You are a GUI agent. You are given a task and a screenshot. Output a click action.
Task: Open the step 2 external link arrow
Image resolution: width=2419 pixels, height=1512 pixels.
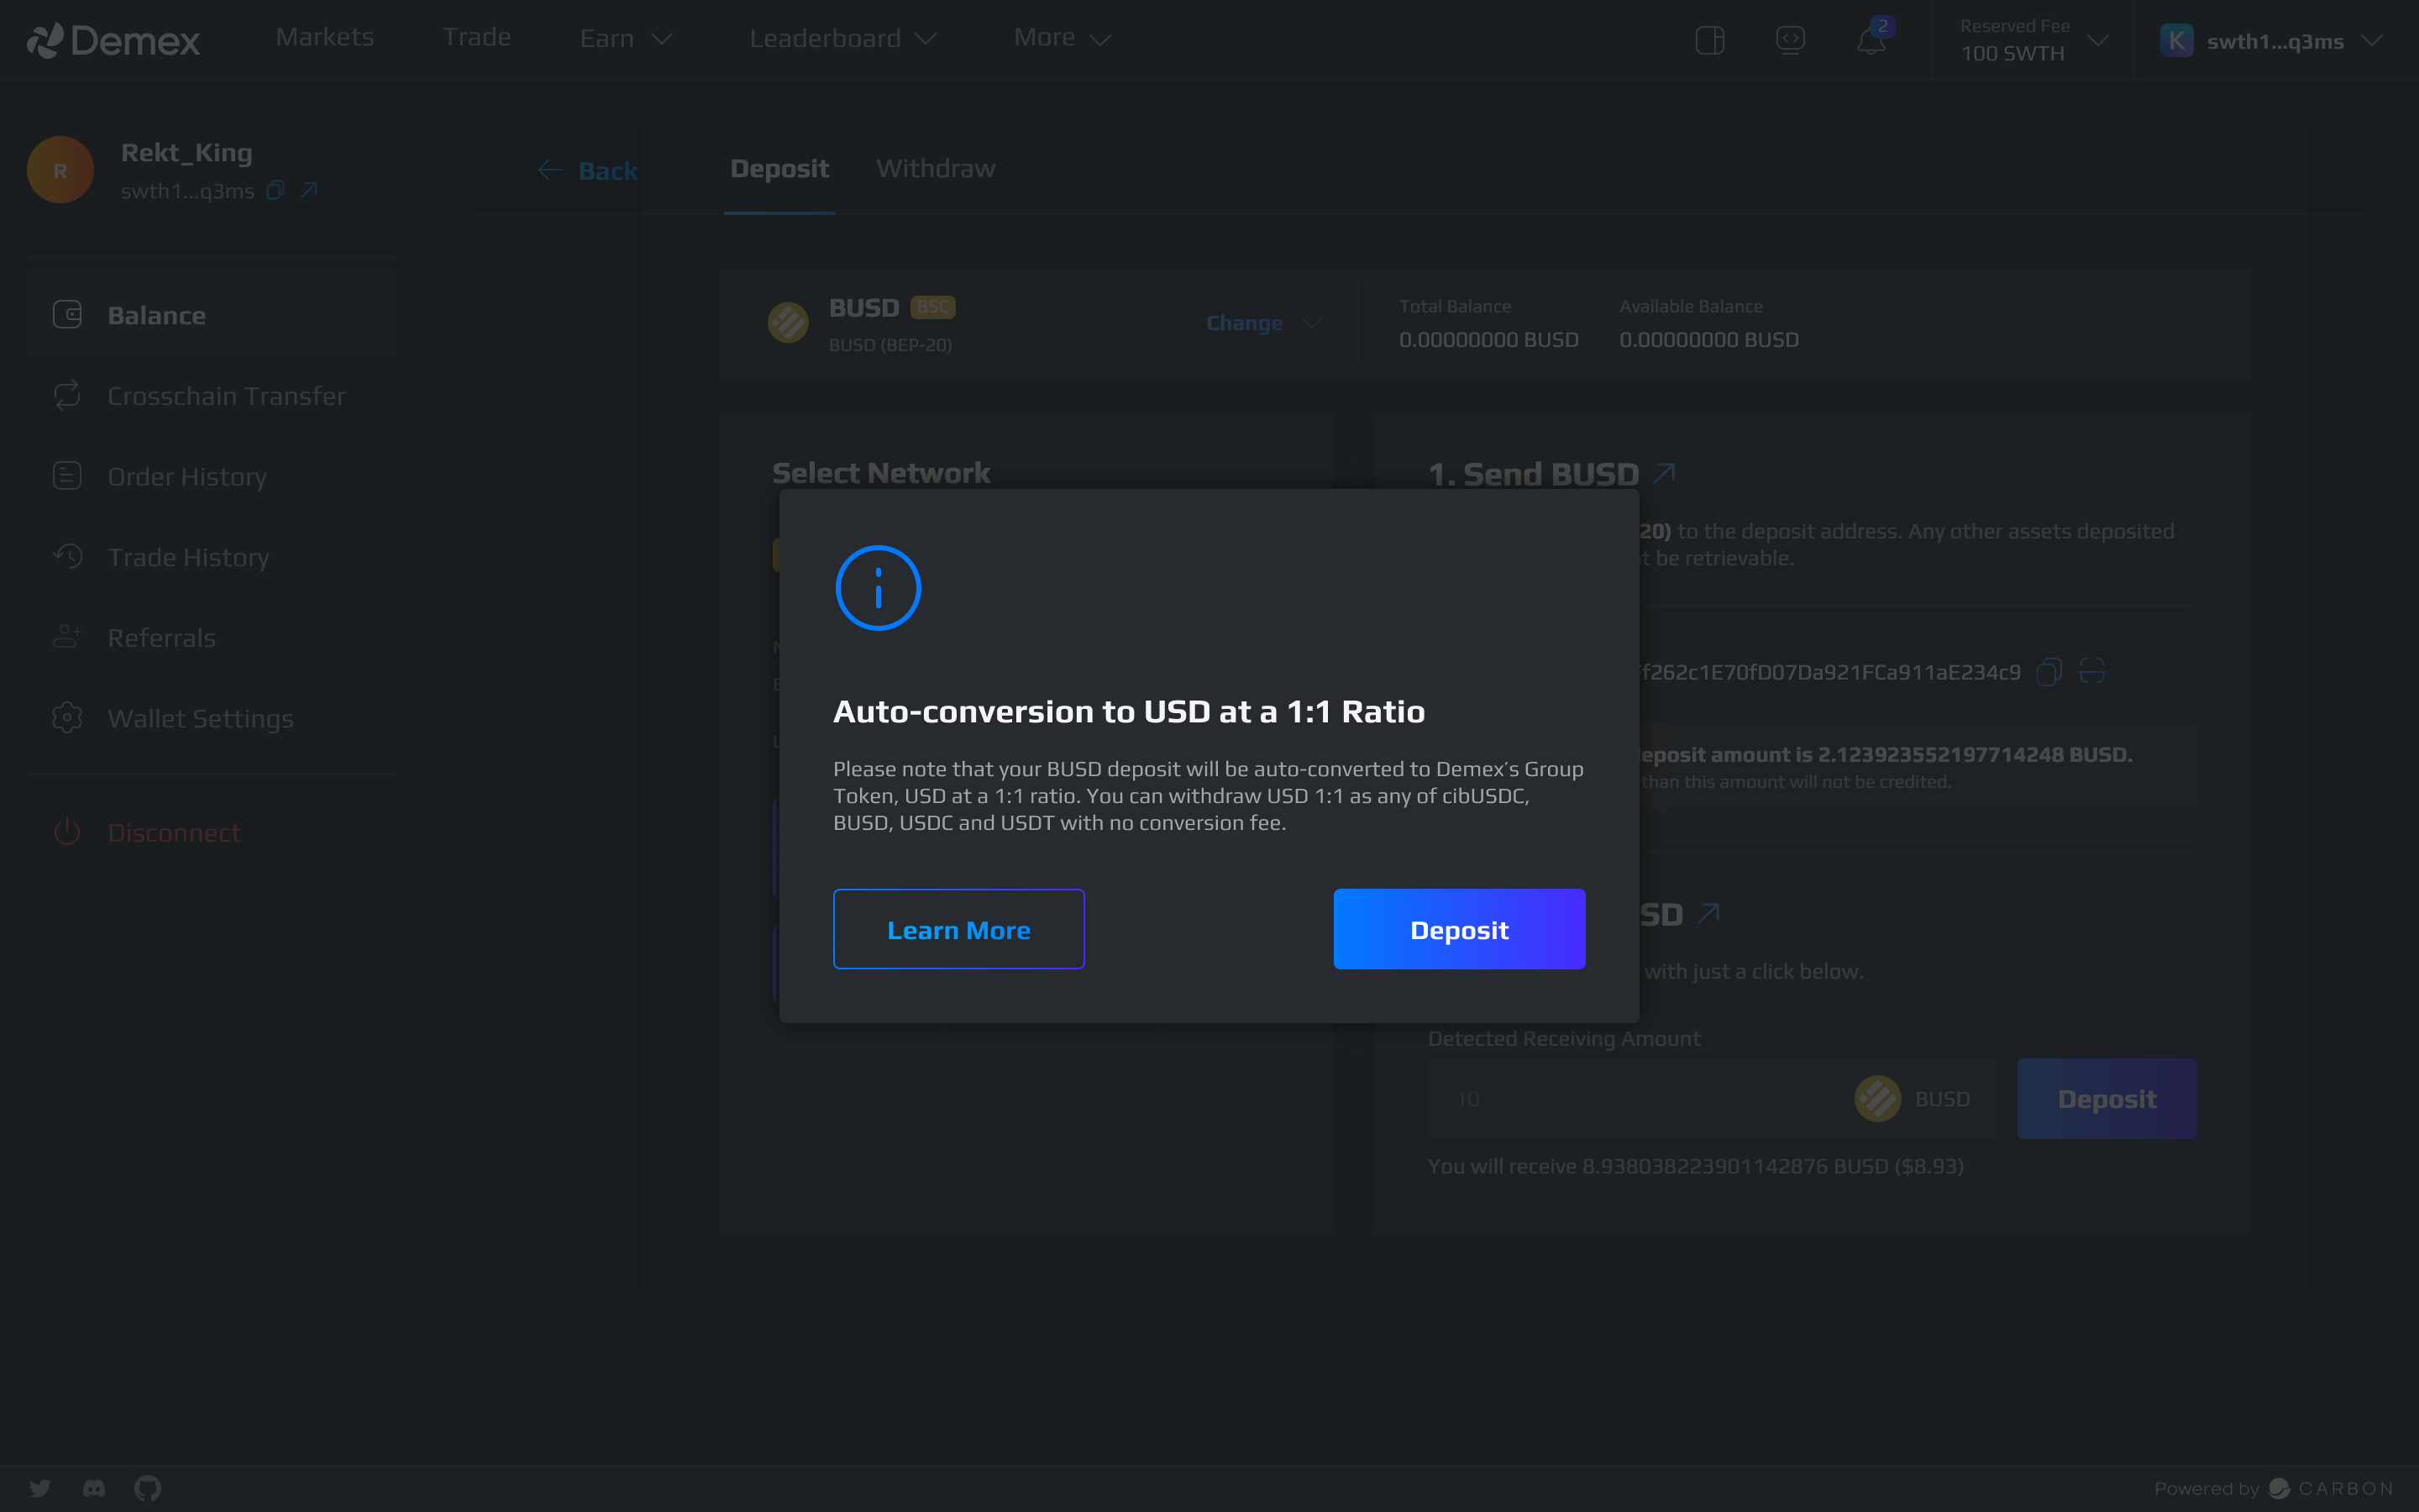coord(1709,914)
